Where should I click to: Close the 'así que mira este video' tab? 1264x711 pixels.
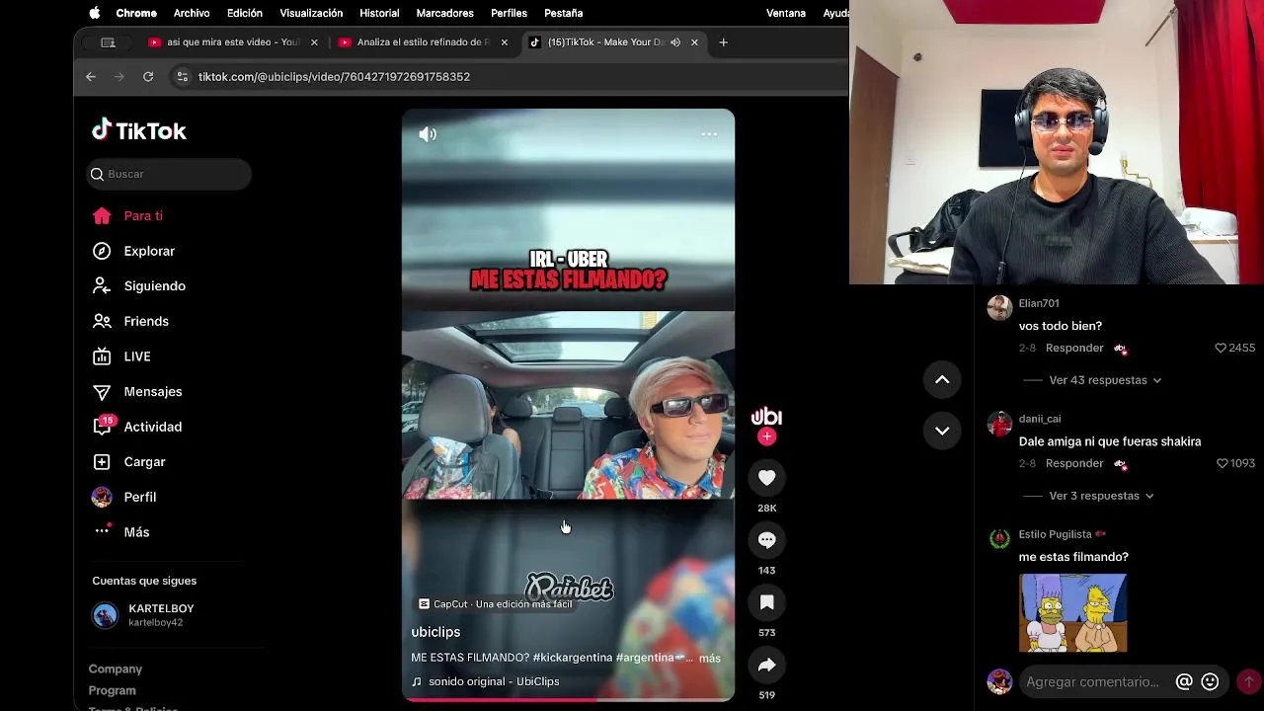(x=314, y=42)
